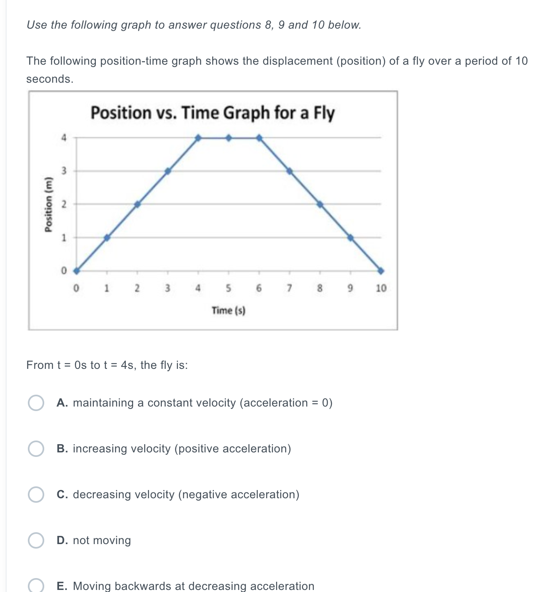
Task: Select radio button for answer C
Action: point(36,495)
